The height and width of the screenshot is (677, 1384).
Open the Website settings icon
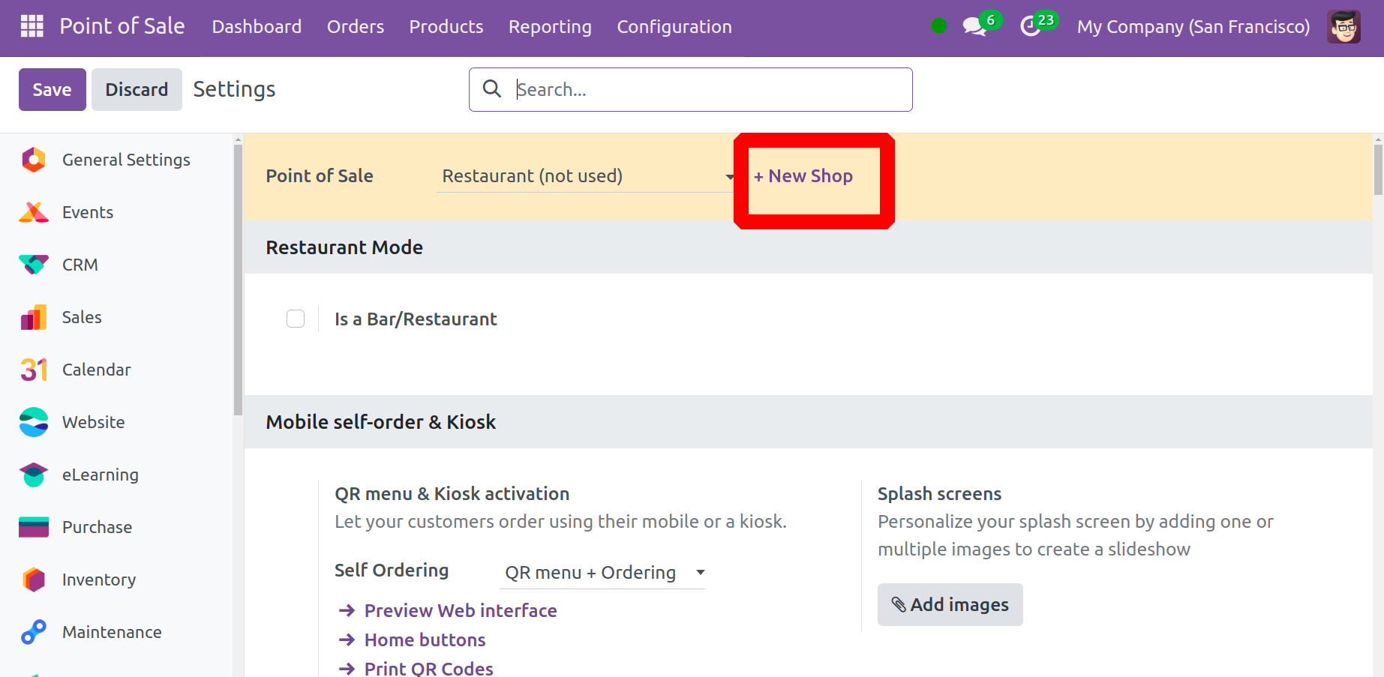[34, 422]
